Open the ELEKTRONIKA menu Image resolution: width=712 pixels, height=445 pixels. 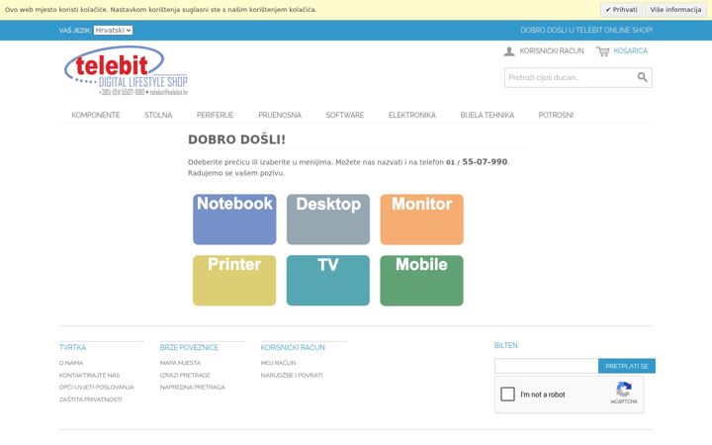411,115
